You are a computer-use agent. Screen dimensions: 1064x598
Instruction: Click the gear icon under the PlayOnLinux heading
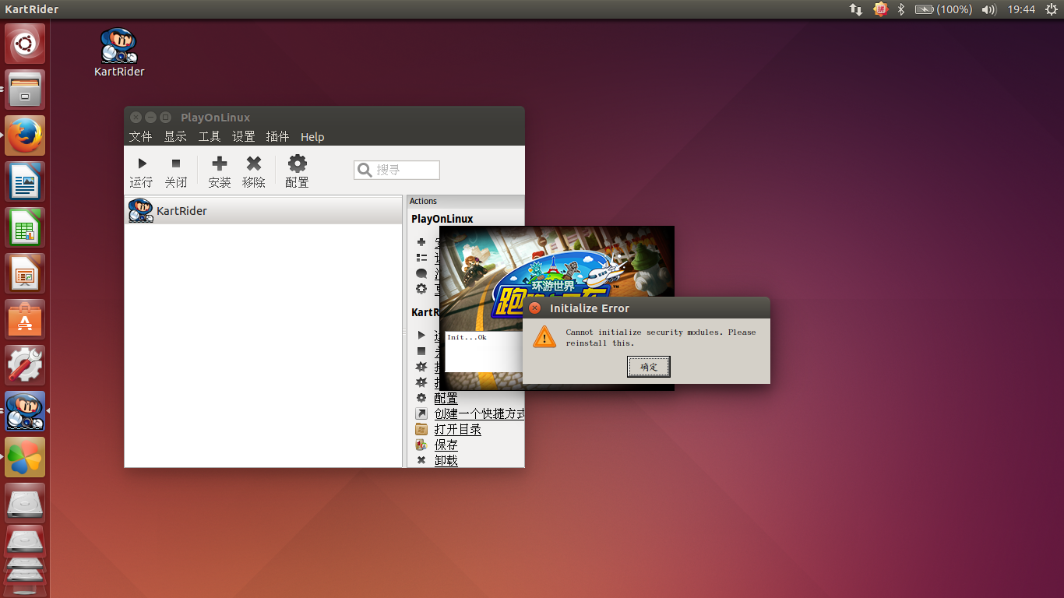tap(421, 289)
